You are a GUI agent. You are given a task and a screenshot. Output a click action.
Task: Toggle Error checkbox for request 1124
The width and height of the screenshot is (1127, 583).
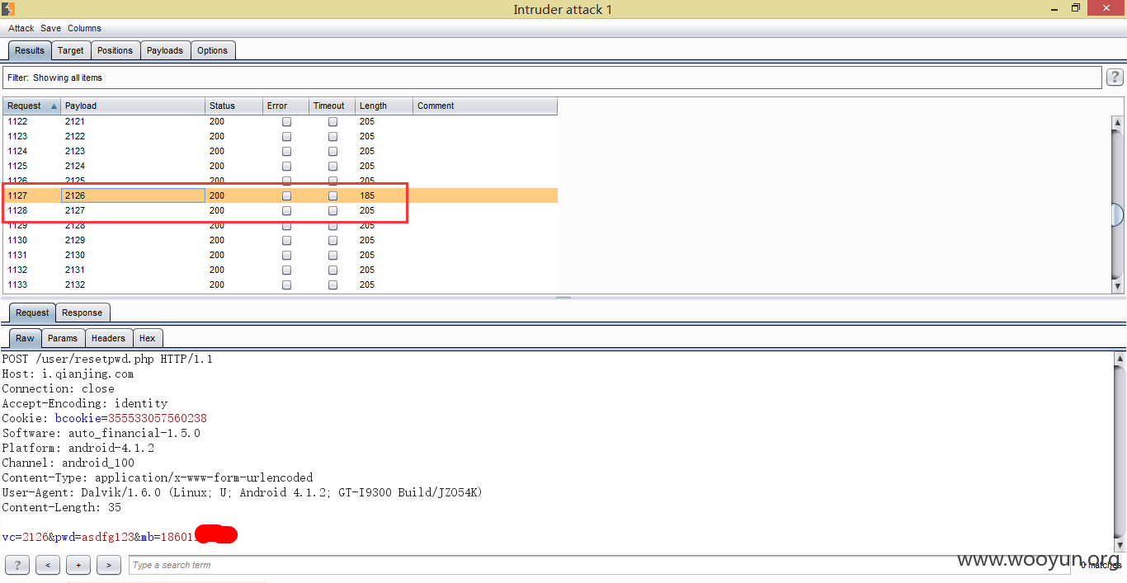point(287,151)
